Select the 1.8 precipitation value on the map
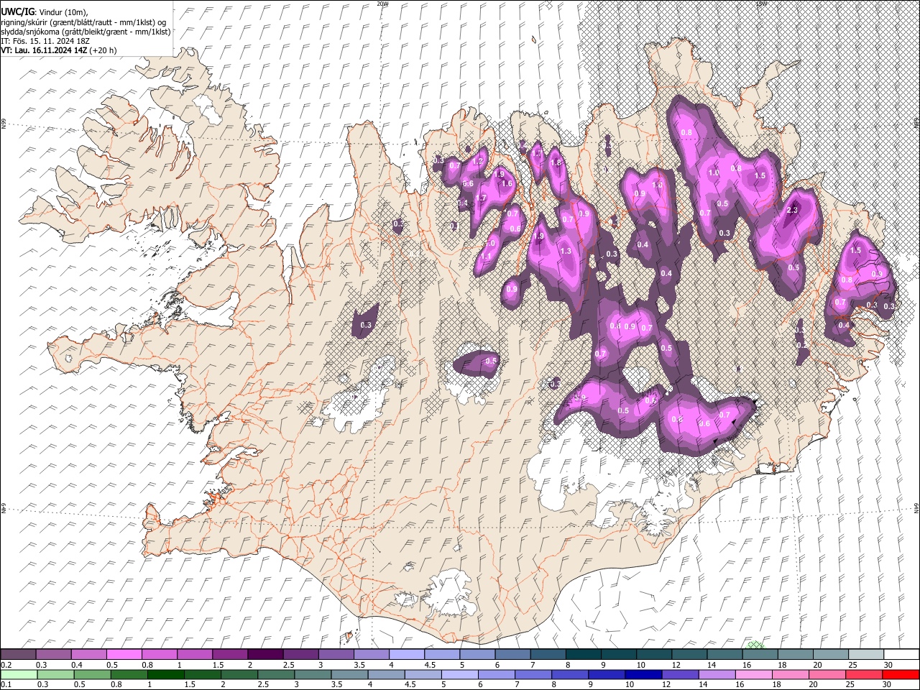The image size is (920, 690). tap(555, 162)
